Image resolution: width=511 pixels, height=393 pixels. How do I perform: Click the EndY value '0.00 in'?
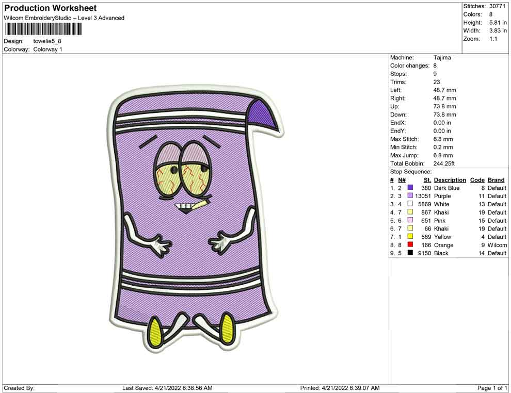(x=442, y=130)
